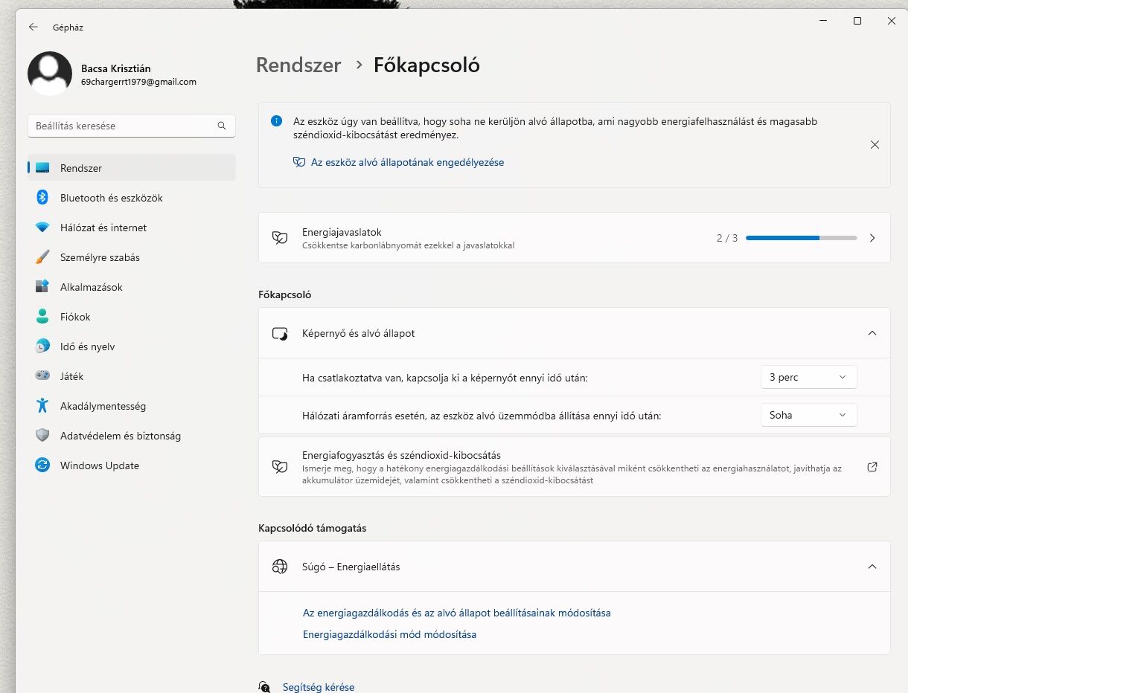Click the Energiajavaslatok progress bar

801,238
